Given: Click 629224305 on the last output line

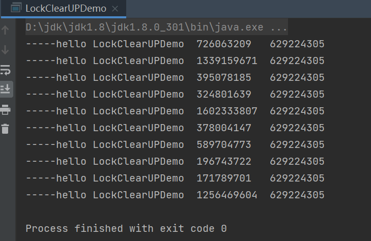Looking at the screenshot, I should pos(297,195).
